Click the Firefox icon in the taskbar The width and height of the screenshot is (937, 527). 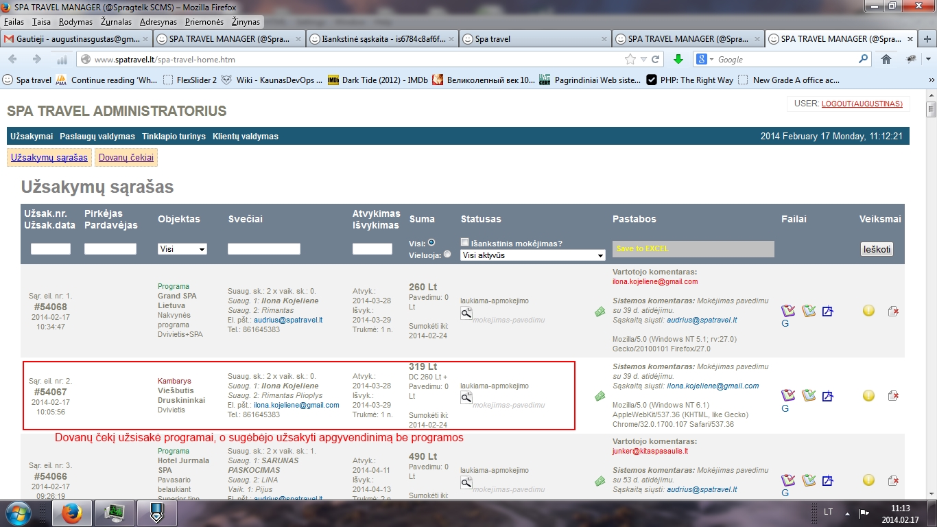click(x=71, y=513)
